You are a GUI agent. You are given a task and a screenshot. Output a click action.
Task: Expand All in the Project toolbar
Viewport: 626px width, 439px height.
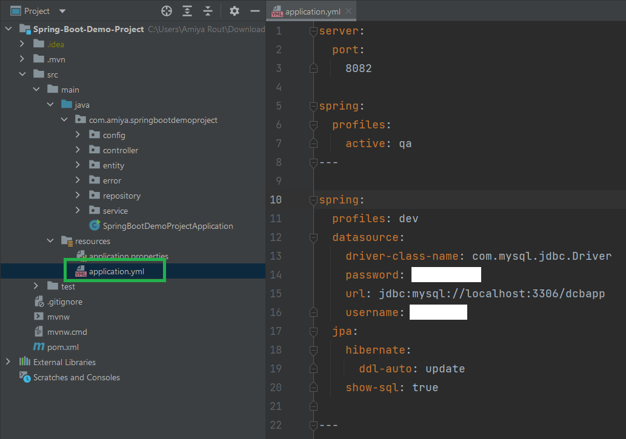[x=187, y=10]
